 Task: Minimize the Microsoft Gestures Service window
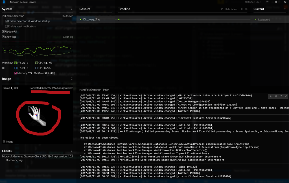coord(268,2)
